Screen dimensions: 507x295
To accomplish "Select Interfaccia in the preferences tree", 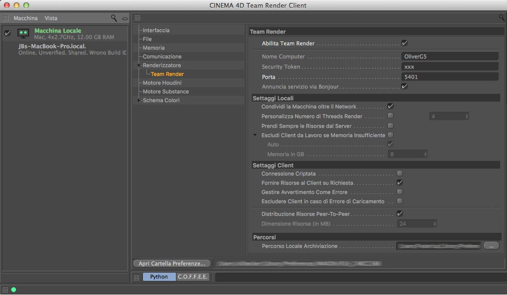I will click(156, 30).
